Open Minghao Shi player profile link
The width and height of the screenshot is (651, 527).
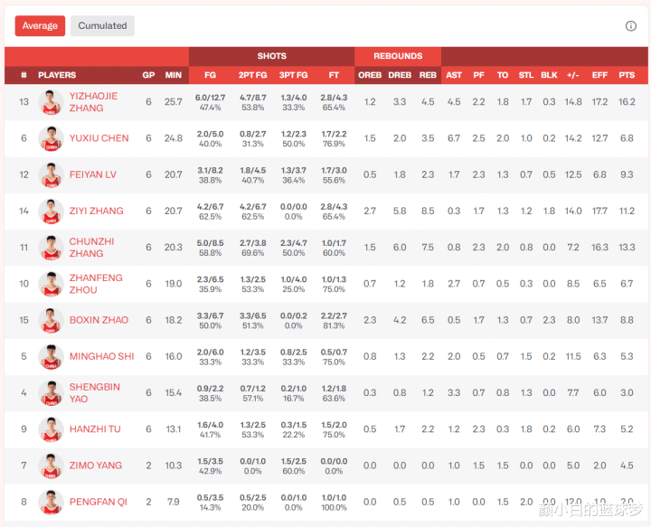[x=101, y=356]
